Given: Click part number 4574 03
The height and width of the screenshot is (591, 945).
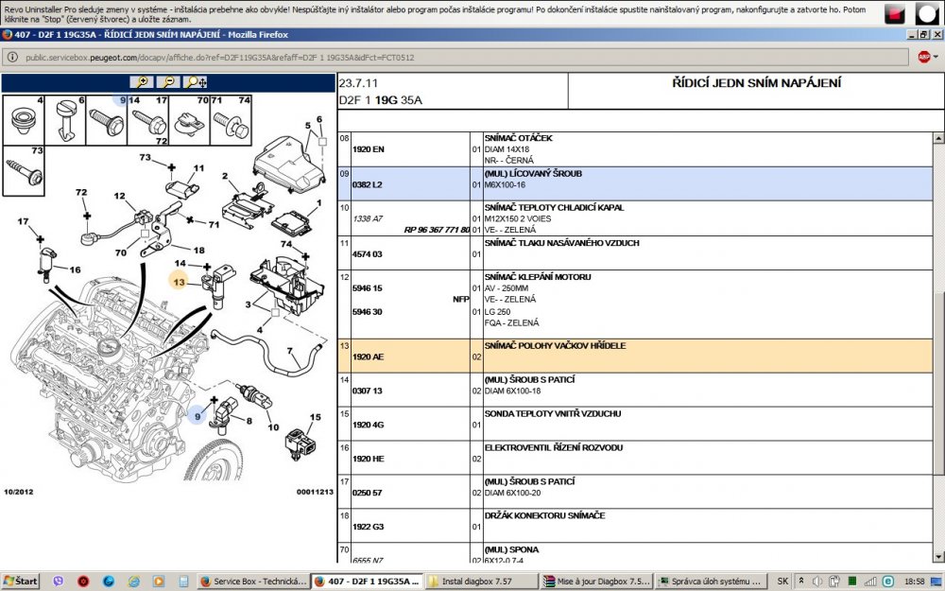Looking at the screenshot, I should pyautogui.click(x=367, y=254).
